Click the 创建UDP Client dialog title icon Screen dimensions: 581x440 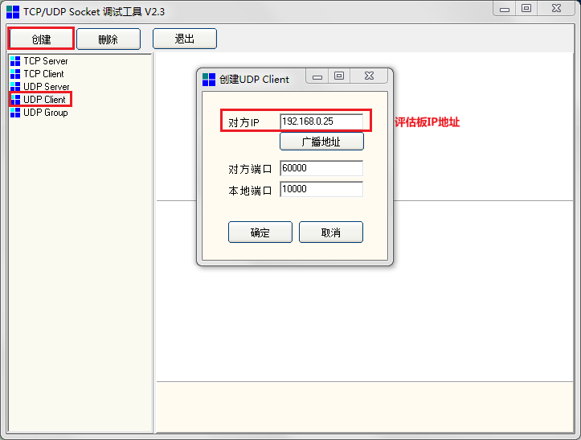click(209, 79)
